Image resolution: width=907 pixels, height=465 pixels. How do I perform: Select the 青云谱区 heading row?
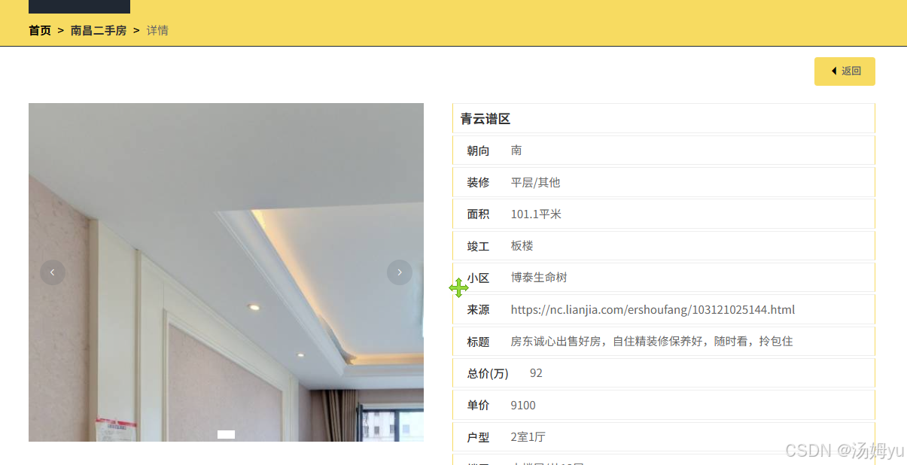click(664, 119)
